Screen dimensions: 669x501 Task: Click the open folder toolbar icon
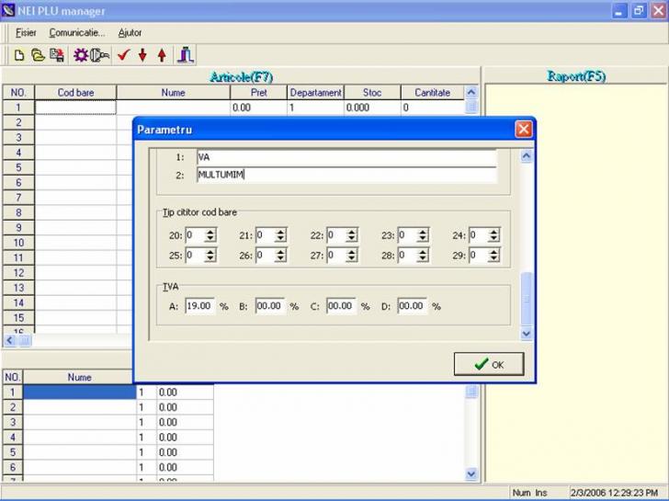pyautogui.click(x=38, y=55)
